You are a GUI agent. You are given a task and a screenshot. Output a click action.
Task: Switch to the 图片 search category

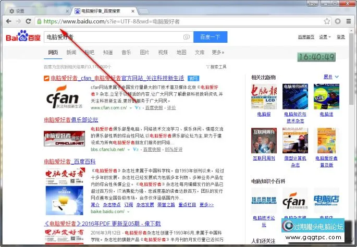point(144,52)
